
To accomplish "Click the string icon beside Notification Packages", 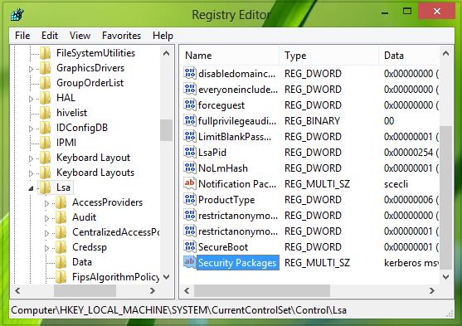I will coord(189,183).
